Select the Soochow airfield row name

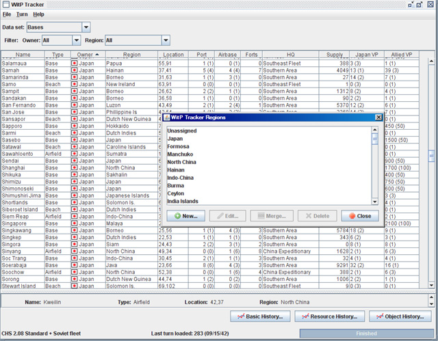13,272
